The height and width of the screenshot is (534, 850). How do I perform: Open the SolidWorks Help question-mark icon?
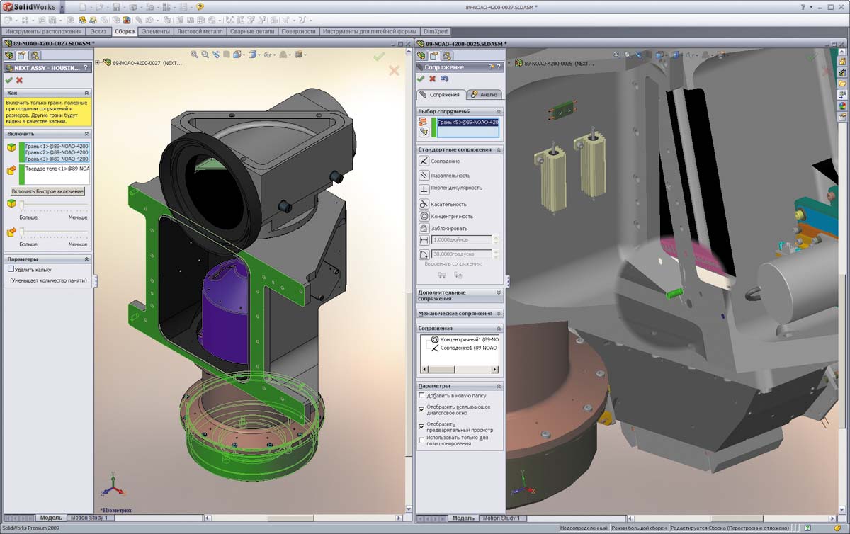pos(200,7)
